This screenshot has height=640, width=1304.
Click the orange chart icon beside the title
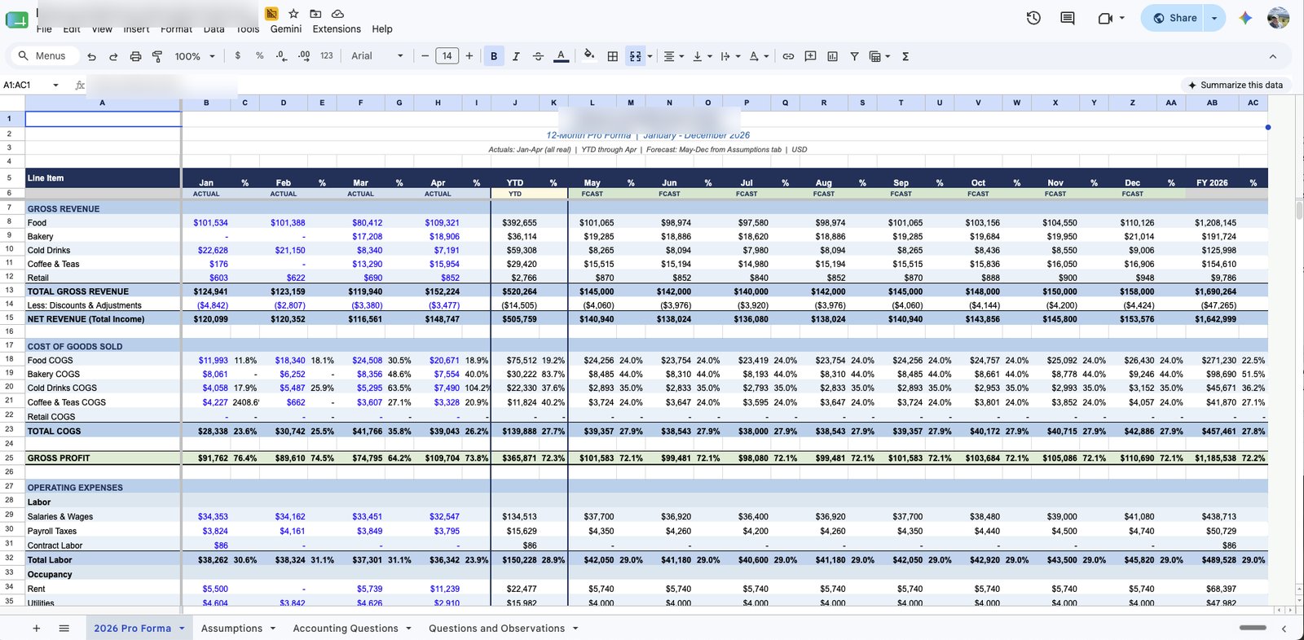[271, 14]
